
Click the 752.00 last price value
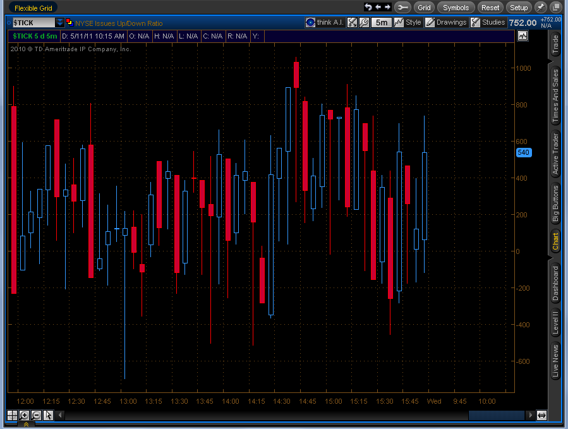(x=523, y=23)
